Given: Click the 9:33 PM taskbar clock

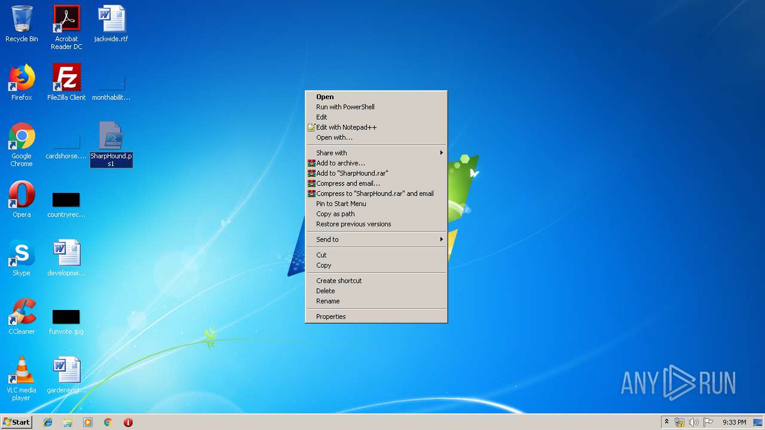Looking at the screenshot, I should point(734,422).
